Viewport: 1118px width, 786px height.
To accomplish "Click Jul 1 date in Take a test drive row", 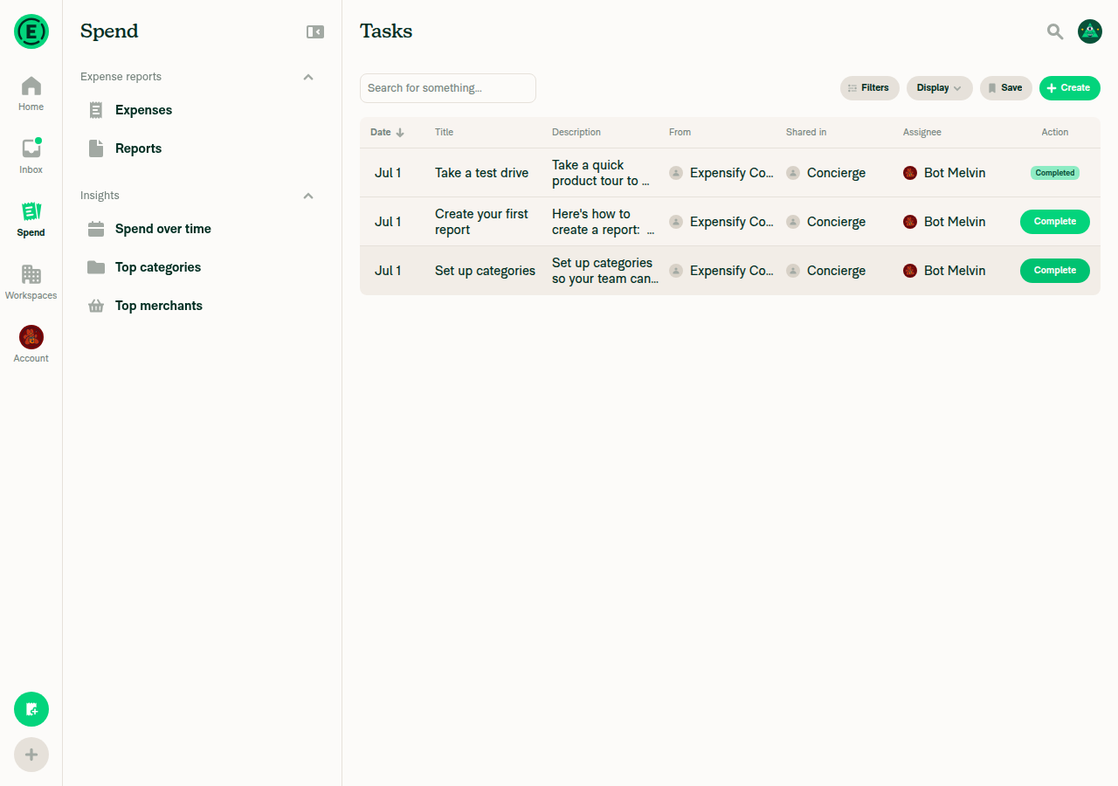I will click(x=388, y=173).
